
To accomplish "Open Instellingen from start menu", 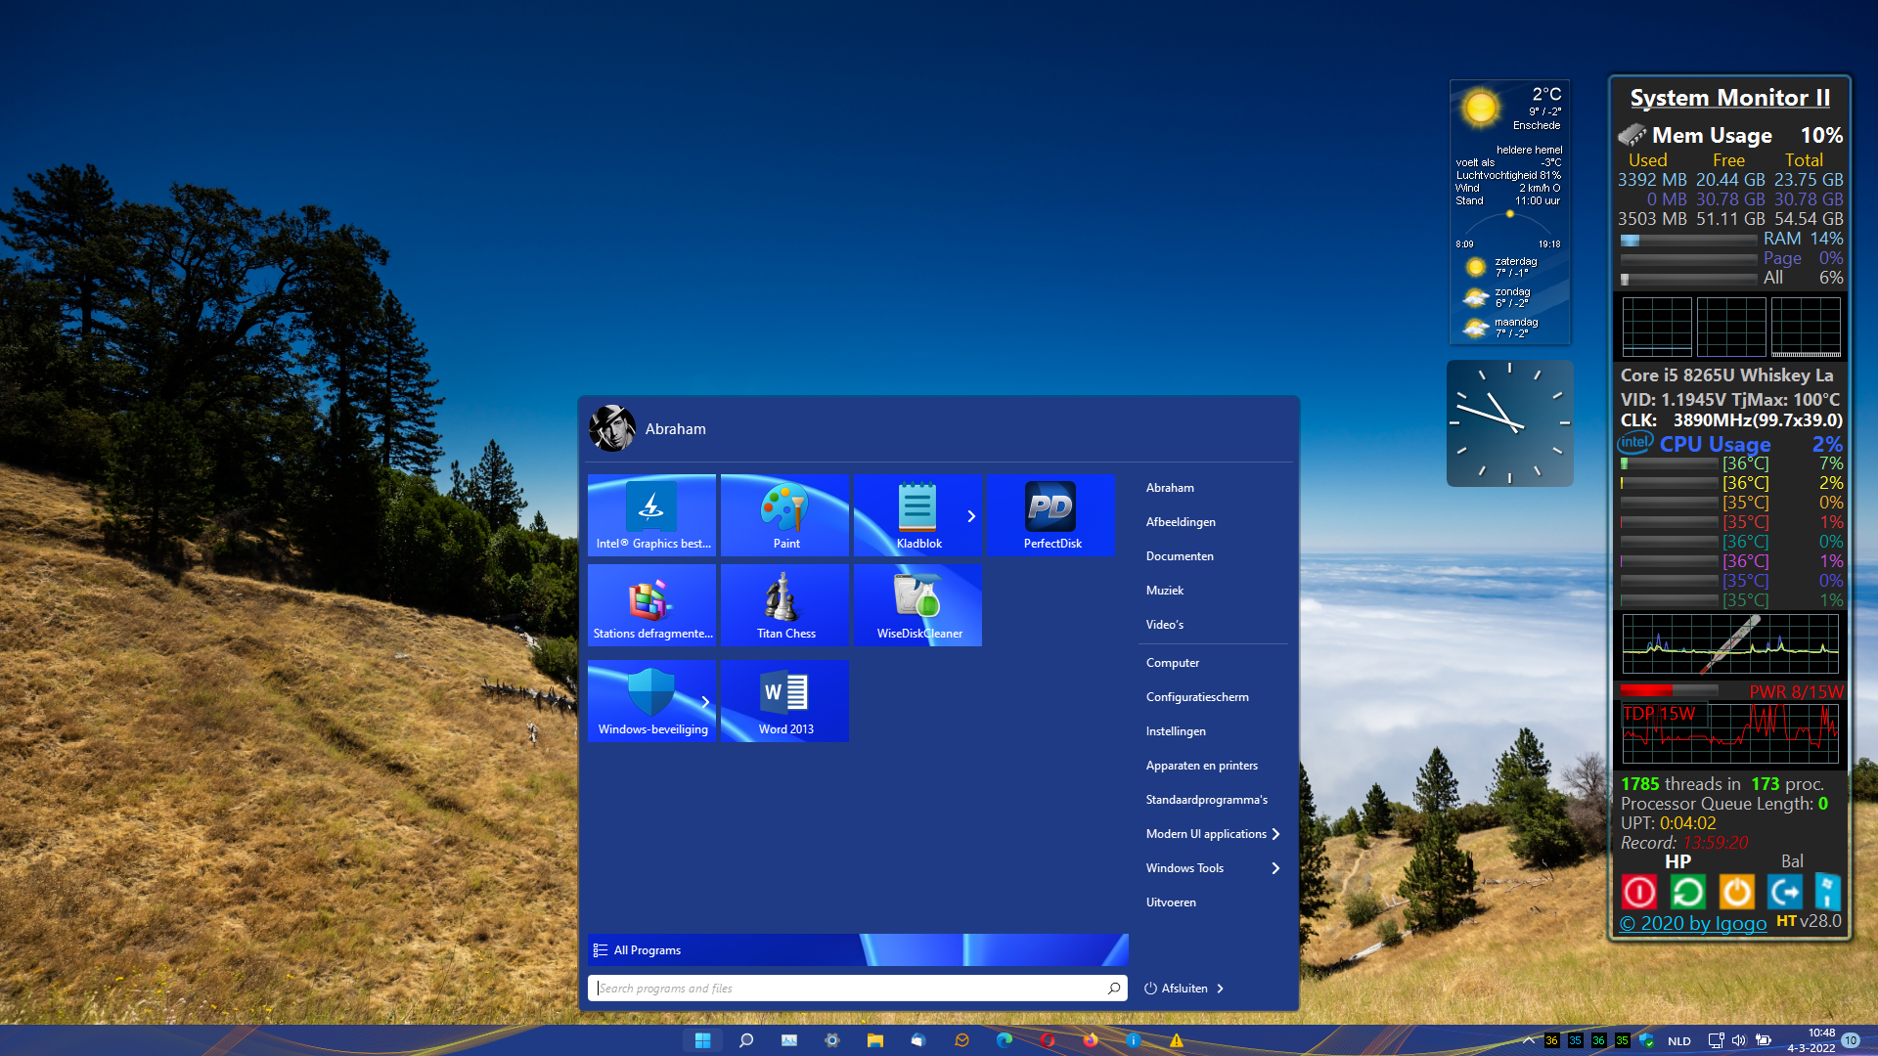I will 1176,730.
